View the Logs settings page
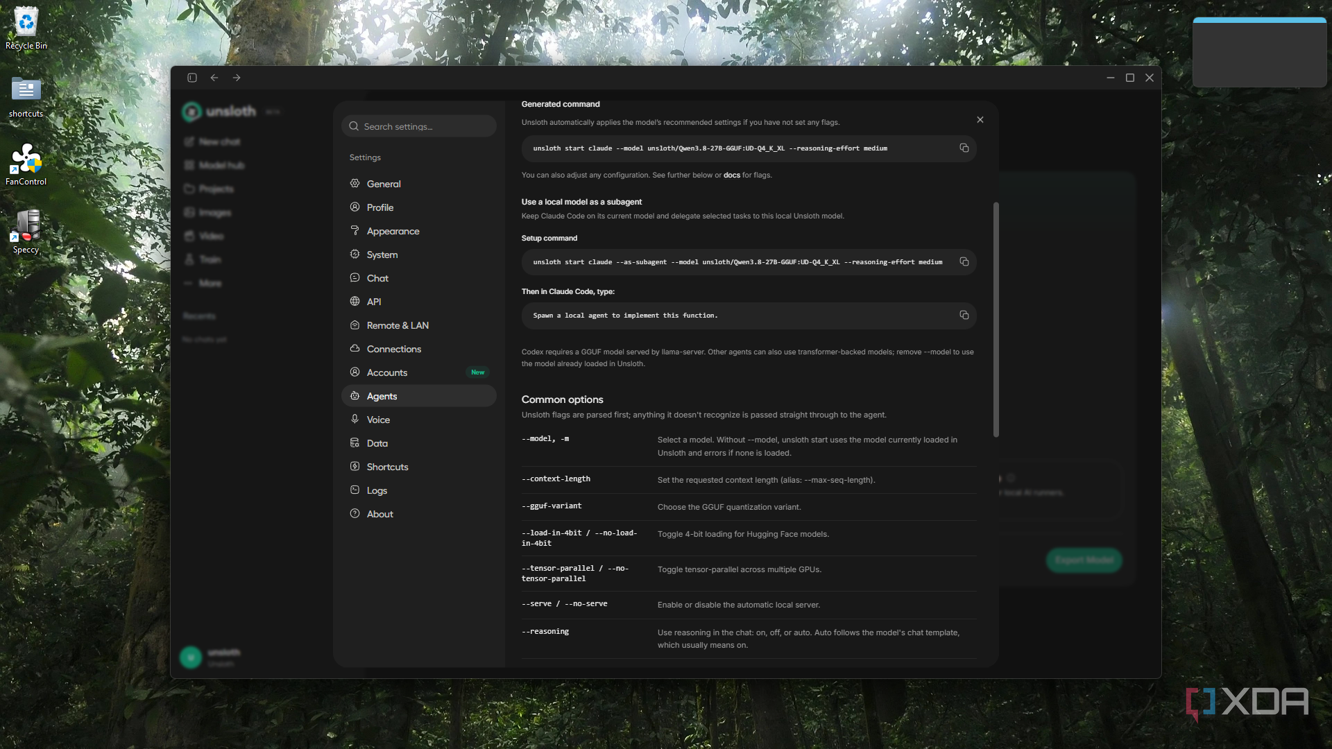 click(x=419, y=490)
